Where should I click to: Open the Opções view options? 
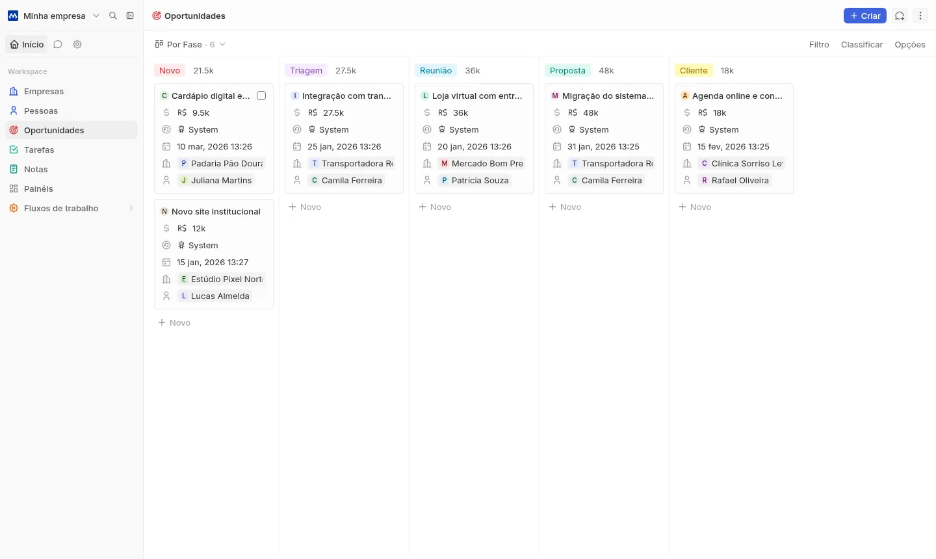[x=910, y=44]
